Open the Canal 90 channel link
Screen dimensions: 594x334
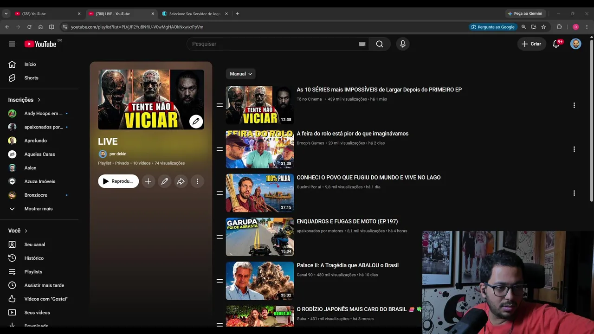tap(305, 275)
